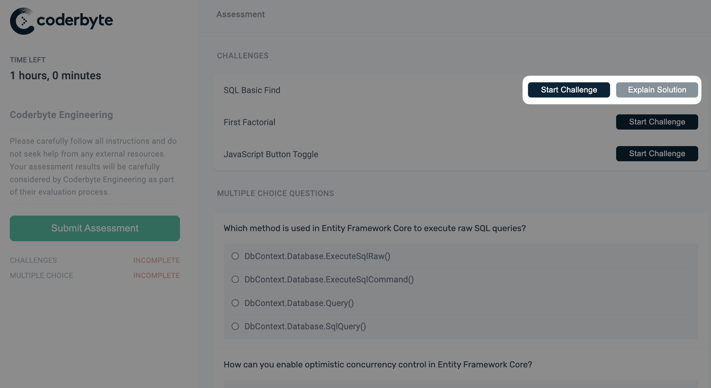Click the First Factorial challenge name

click(249, 122)
